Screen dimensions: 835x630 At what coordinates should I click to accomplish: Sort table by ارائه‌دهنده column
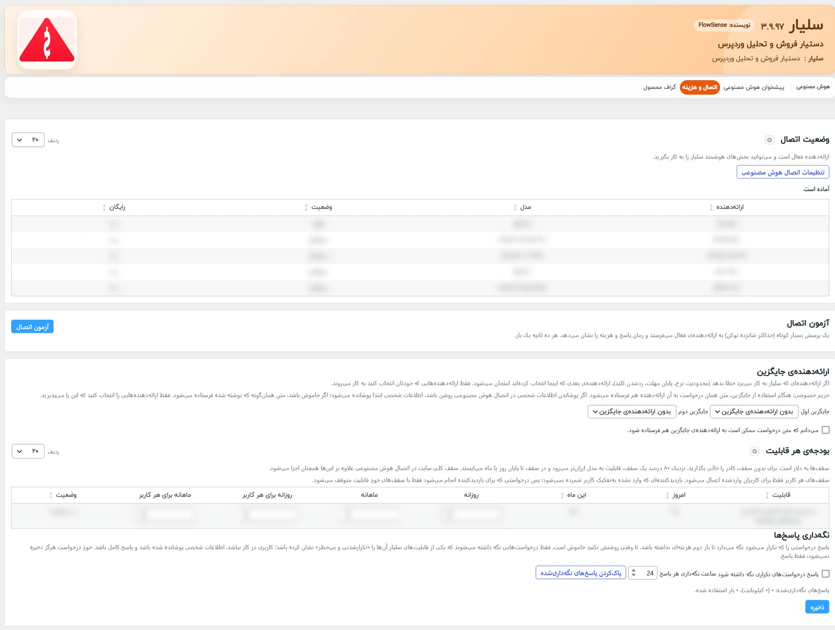click(727, 207)
